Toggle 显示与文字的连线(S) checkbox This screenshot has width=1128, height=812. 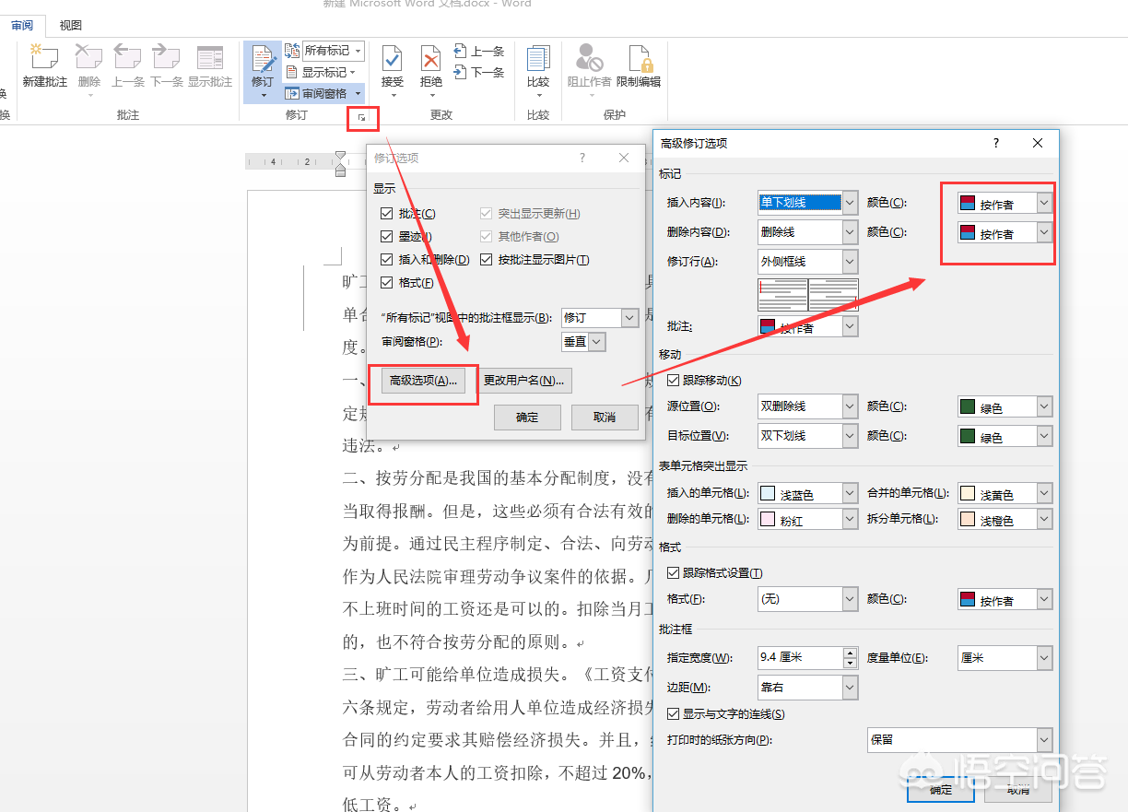coord(673,714)
